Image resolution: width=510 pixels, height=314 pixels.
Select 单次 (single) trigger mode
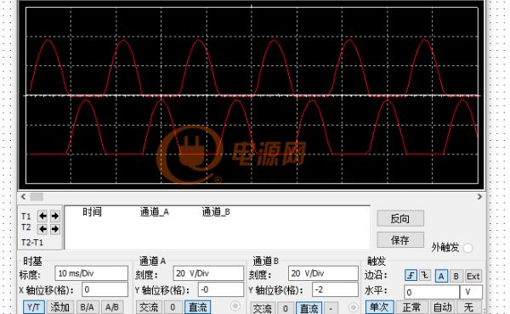point(380,307)
